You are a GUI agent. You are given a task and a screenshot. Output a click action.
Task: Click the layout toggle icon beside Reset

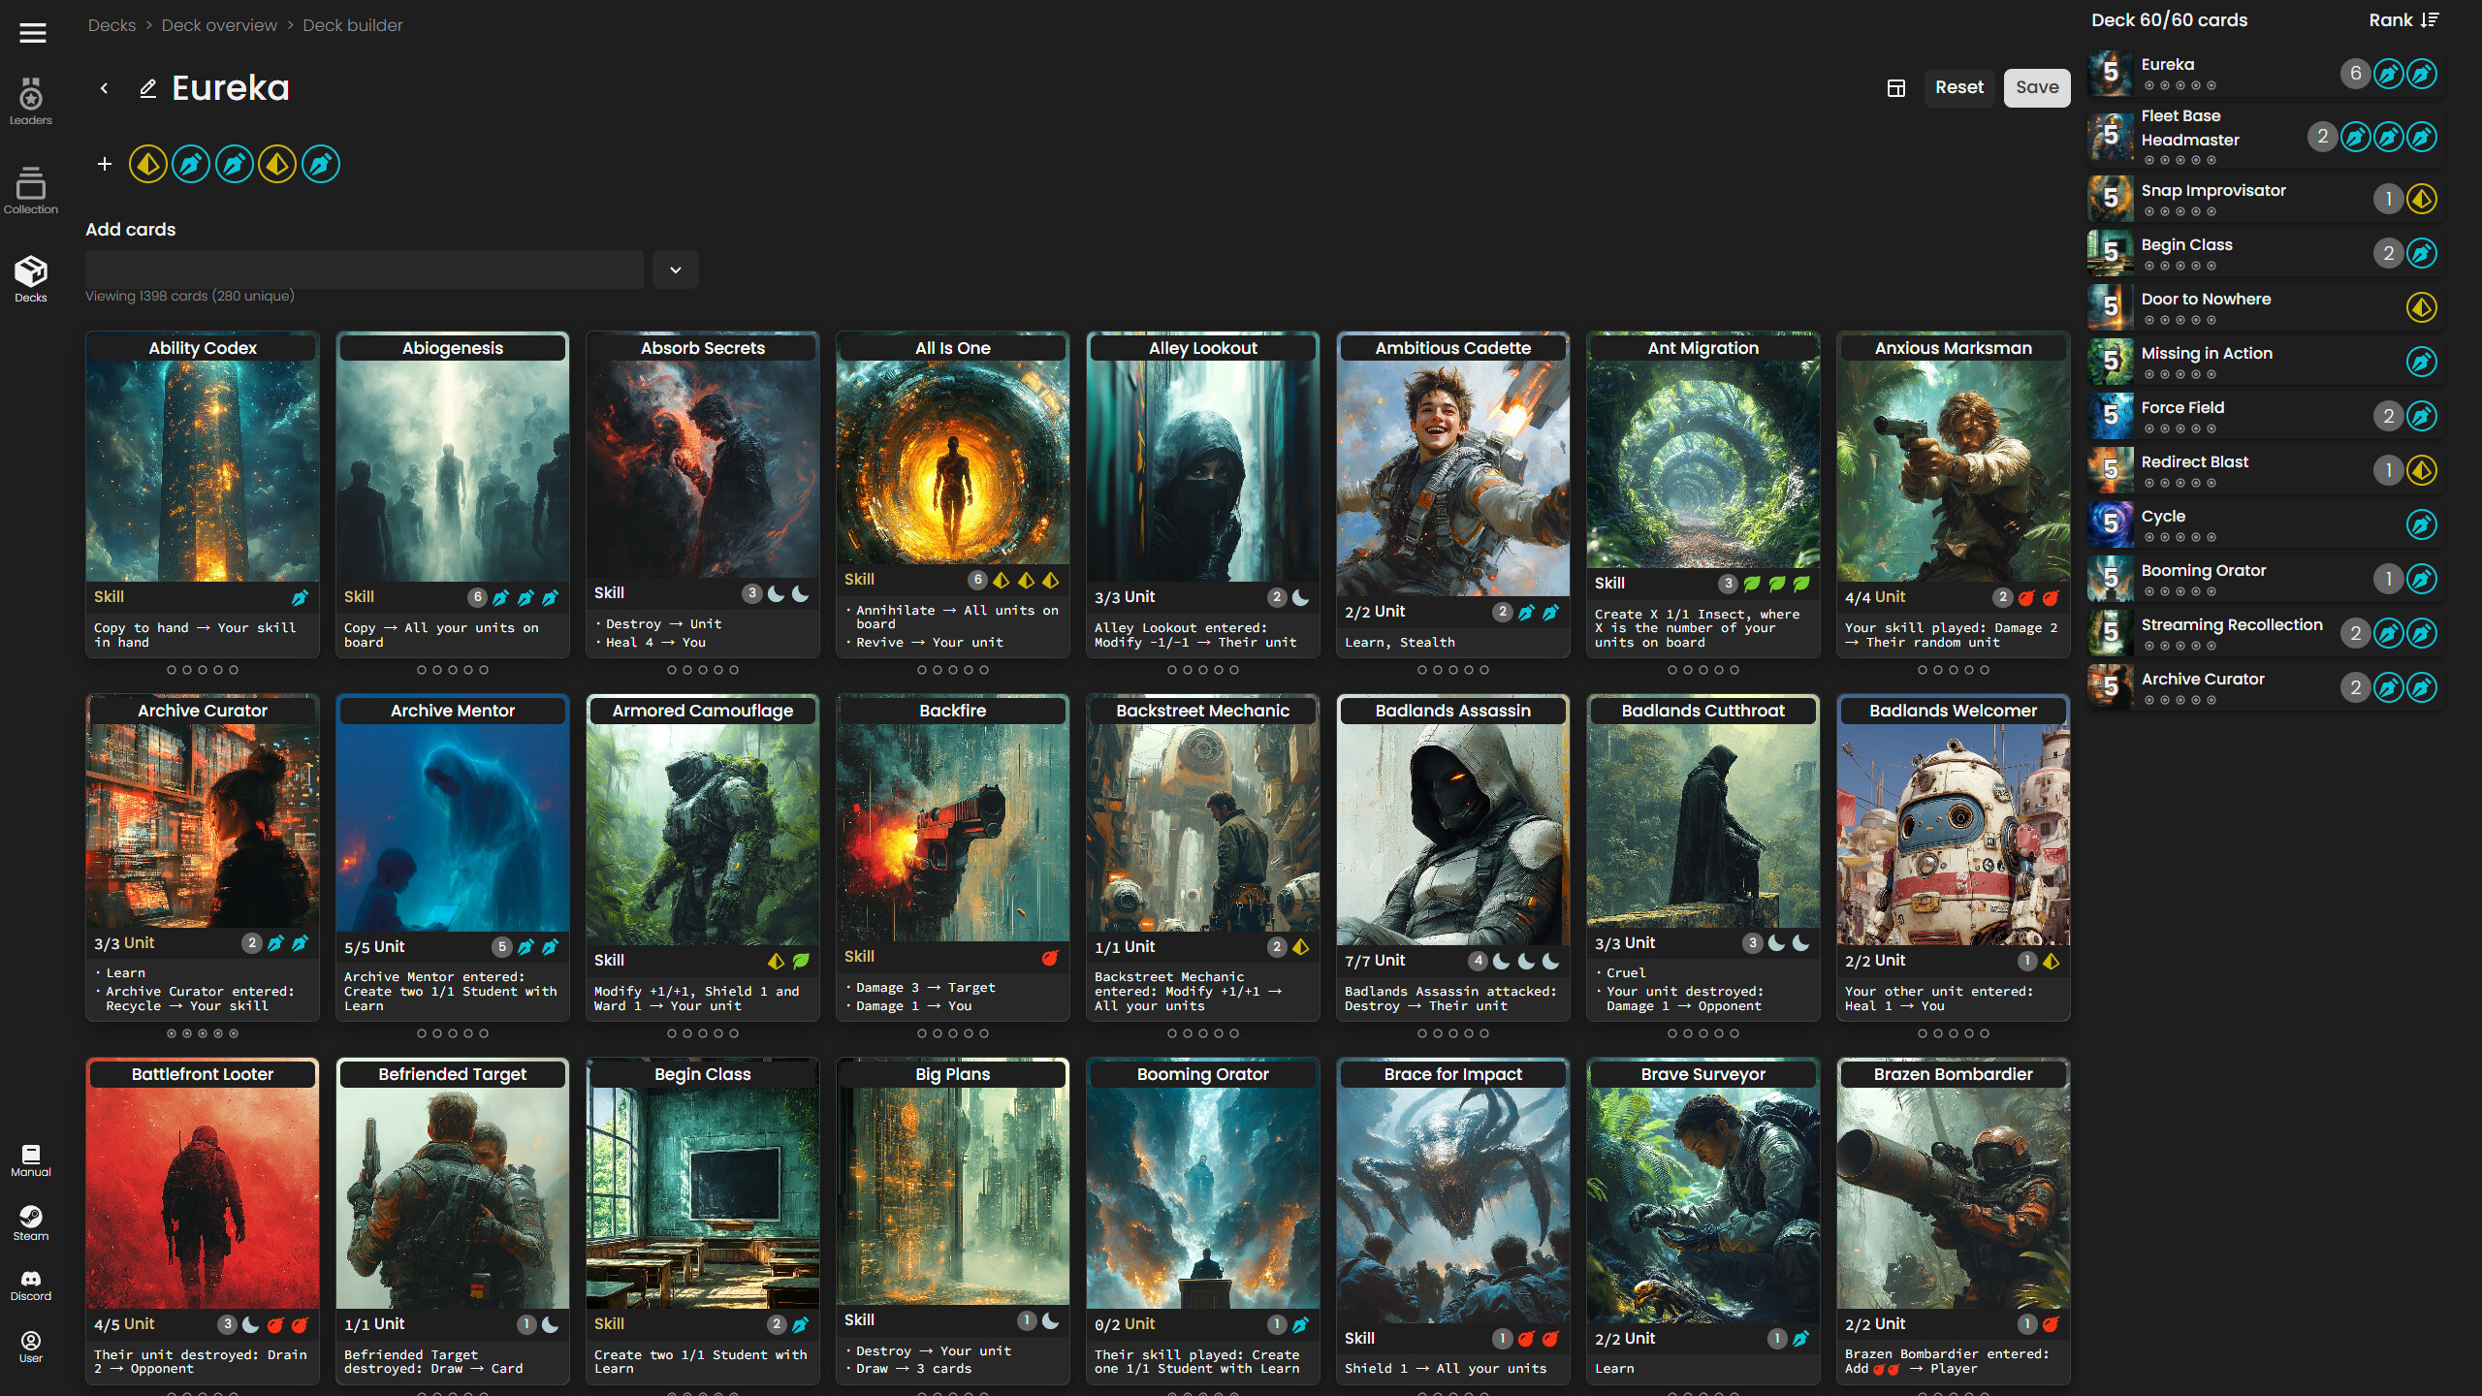[x=1896, y=88]
